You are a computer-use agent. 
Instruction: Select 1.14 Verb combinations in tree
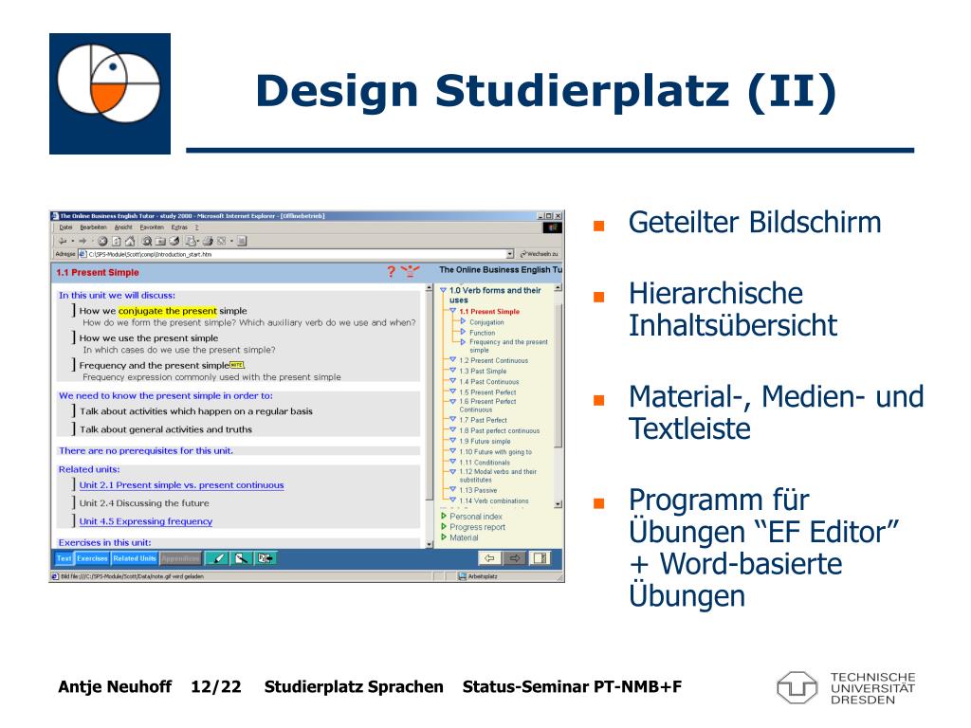pos(494,500)
